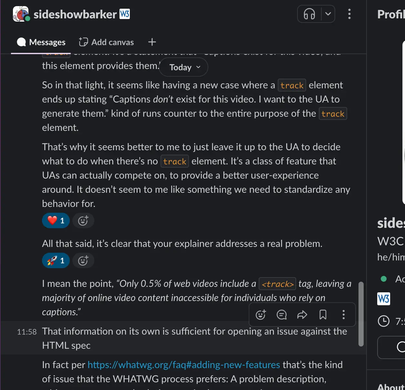Add reaction from the message hover toolbar

tap(261, 315)
